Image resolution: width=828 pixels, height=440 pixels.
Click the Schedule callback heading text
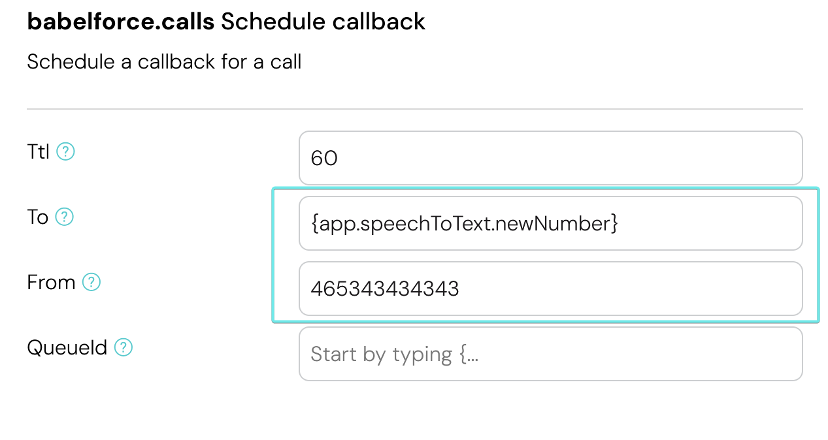tap(323, 22)
